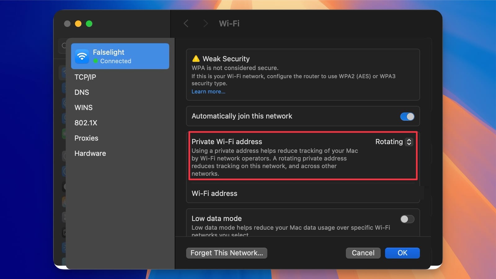This screenshot has width=496, height=279.
Task: Click the forward navigation chevron
Action: tap(205, 23)
